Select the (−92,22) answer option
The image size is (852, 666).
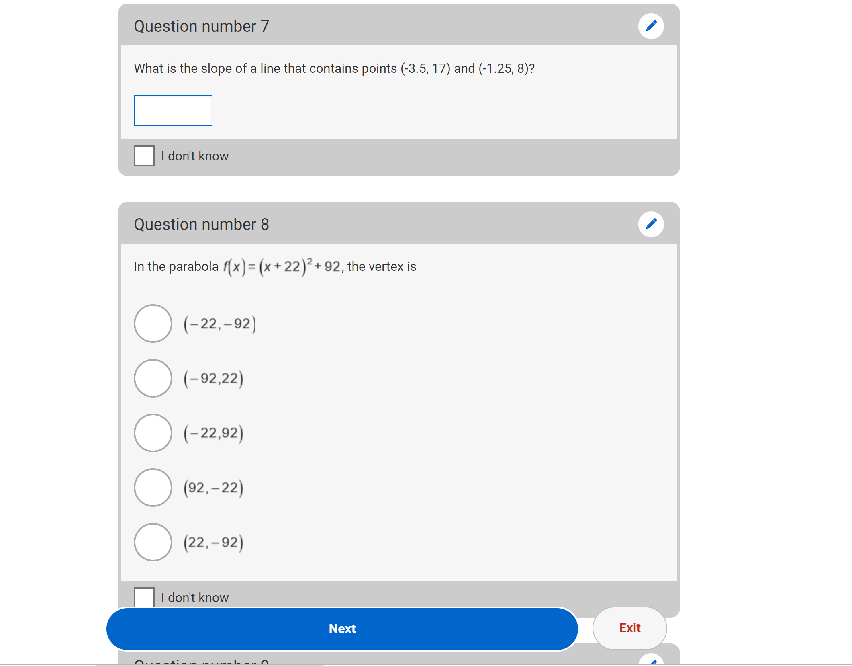pyautogui.click(x=153, y=378)
